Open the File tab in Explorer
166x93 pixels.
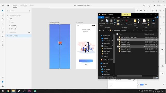click(101, 17)
